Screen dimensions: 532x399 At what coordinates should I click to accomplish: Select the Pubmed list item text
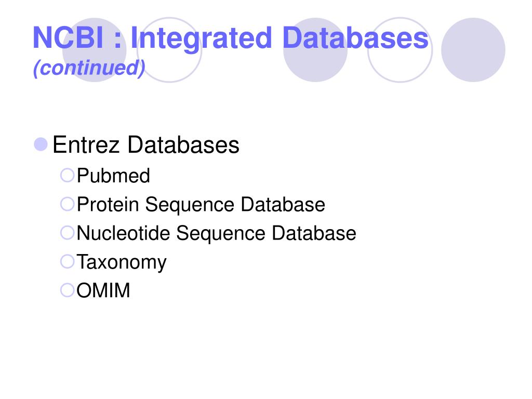pos(113,176)
